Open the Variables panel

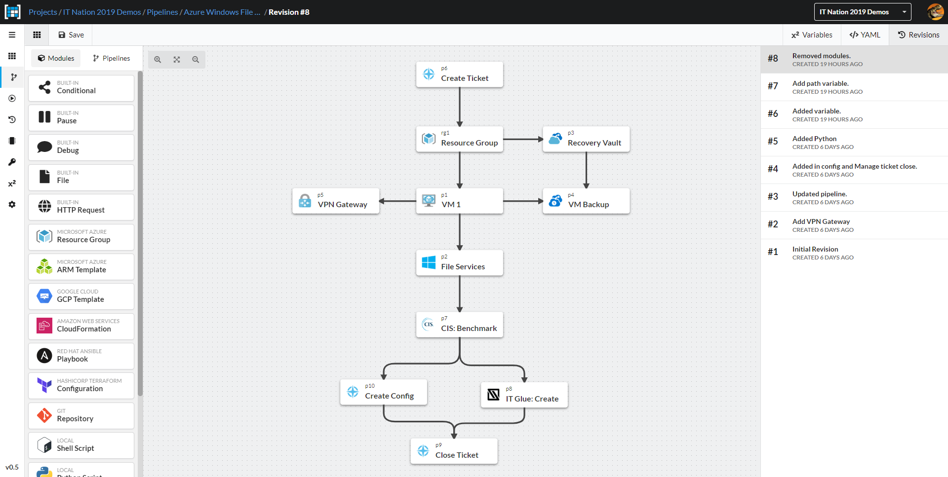coord(812,35)
